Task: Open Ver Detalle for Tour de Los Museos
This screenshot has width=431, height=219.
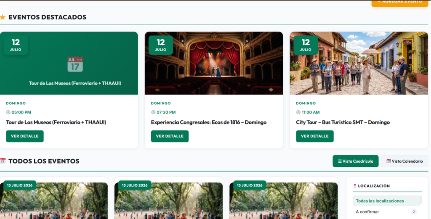Action: tap(25, 136)
